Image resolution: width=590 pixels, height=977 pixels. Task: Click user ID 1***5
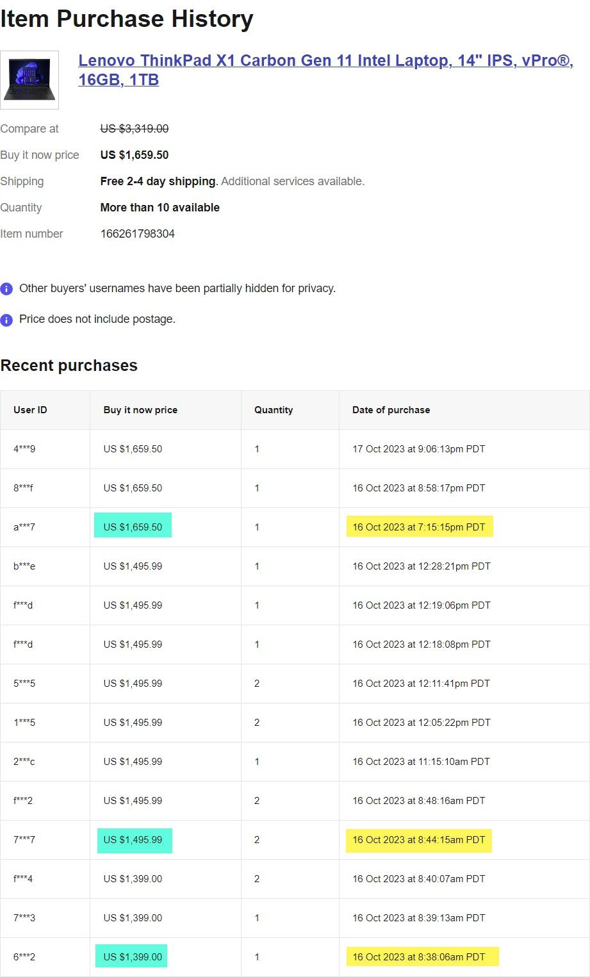(24, 723)
